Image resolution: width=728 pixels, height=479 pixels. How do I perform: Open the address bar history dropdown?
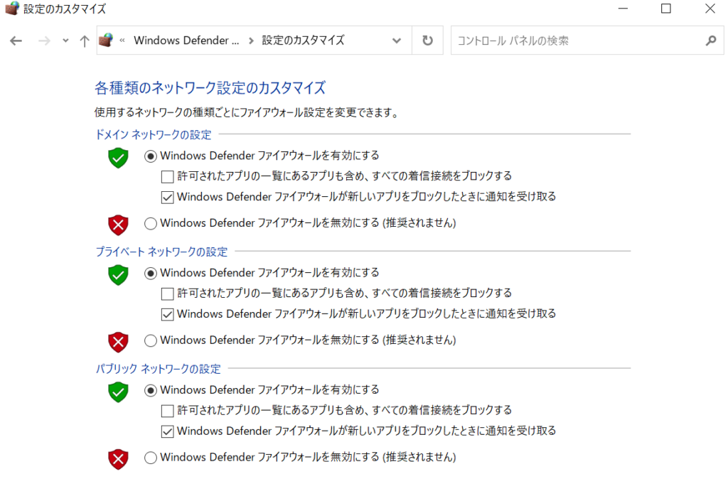point(397,41)
